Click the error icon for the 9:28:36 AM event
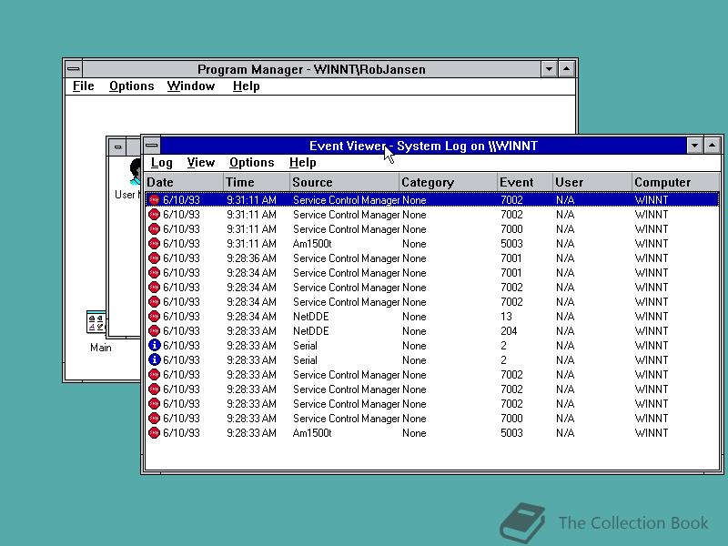The width and height of the screenshot is (728, 546). tap(154, 258)
